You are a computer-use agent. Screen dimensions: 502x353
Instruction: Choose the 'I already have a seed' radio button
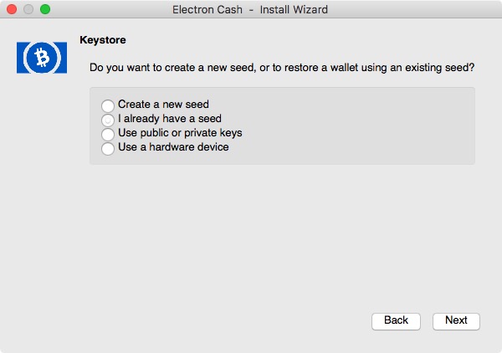(x=107, y=120)
